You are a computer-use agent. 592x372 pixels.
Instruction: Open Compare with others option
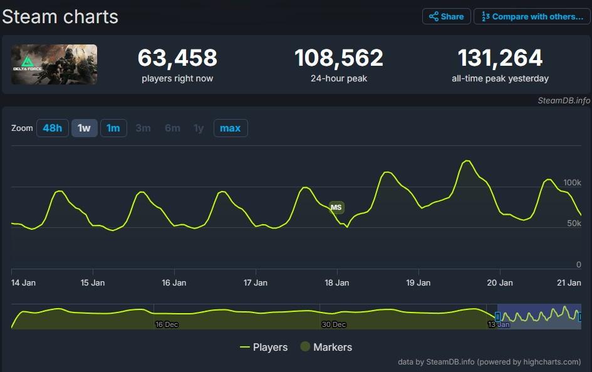532,17
